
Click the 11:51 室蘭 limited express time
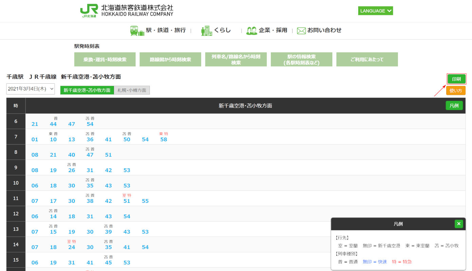click(x=127, y=201)
